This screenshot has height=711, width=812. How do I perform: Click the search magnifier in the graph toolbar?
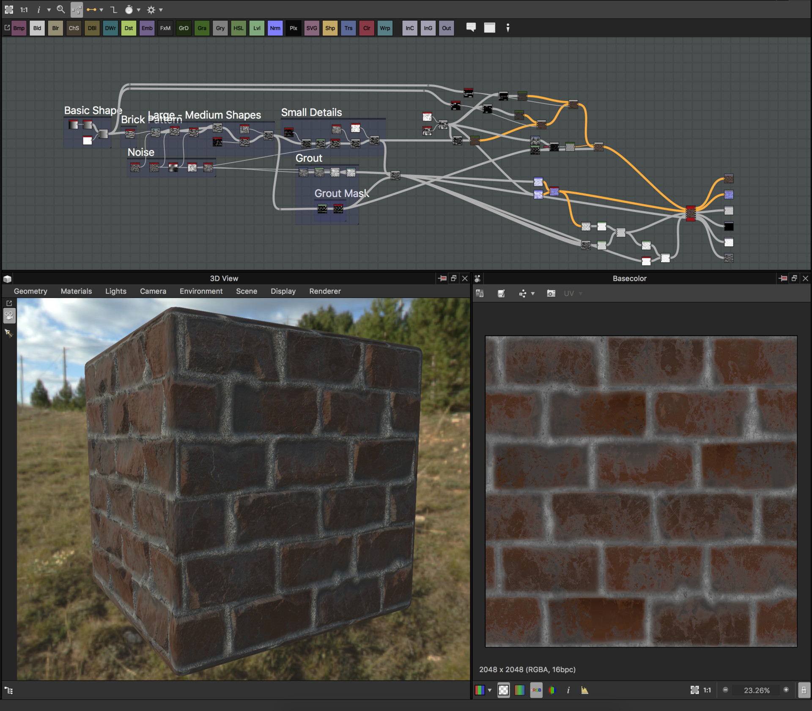(x=60, y=9)
